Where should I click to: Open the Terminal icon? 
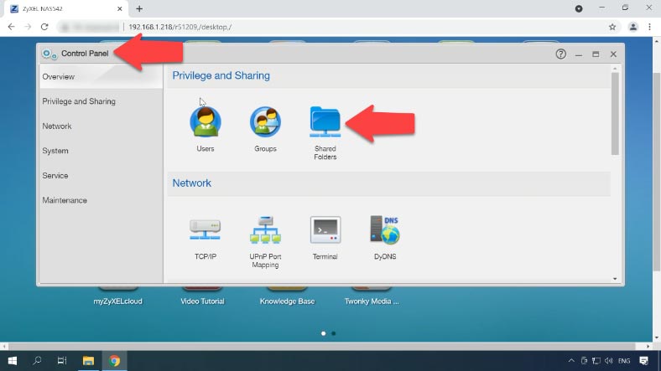(x=325, y=229)
